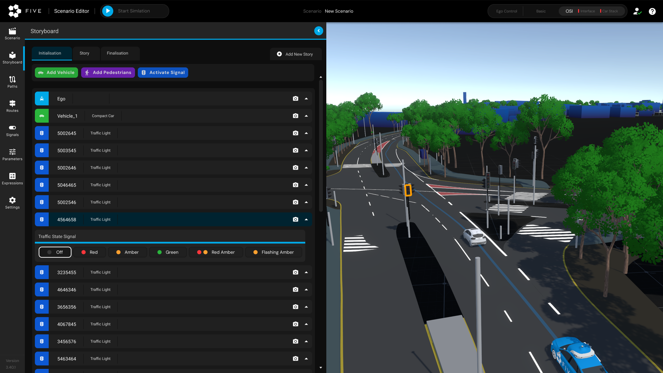Expand traffic light 5002645 row
The height and width of the screenshot is (373, 663).
pyautogui.click(x=306, y=133)
